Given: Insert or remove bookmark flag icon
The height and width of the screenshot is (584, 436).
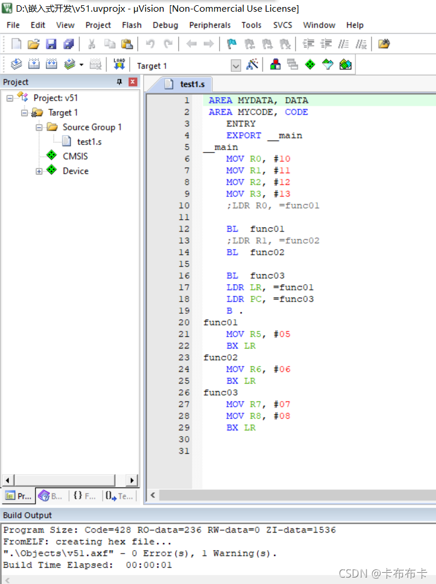Looking at the screenshot, I should pyautogui.click(x=231, y=44).
